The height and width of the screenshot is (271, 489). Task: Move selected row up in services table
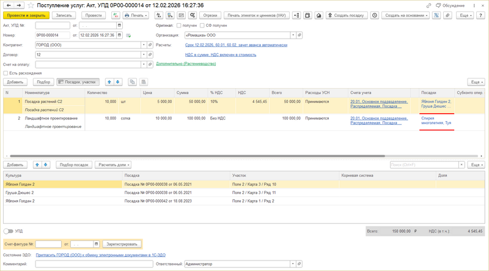[109, 81]
